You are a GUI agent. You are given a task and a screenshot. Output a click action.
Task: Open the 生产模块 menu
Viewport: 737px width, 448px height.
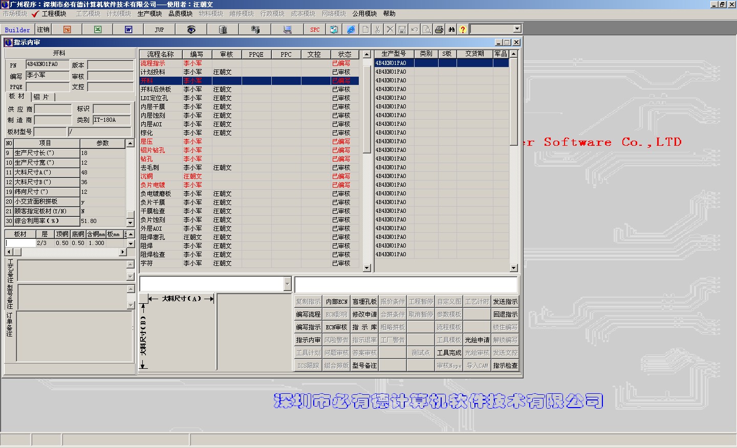(x=149, y=14)
